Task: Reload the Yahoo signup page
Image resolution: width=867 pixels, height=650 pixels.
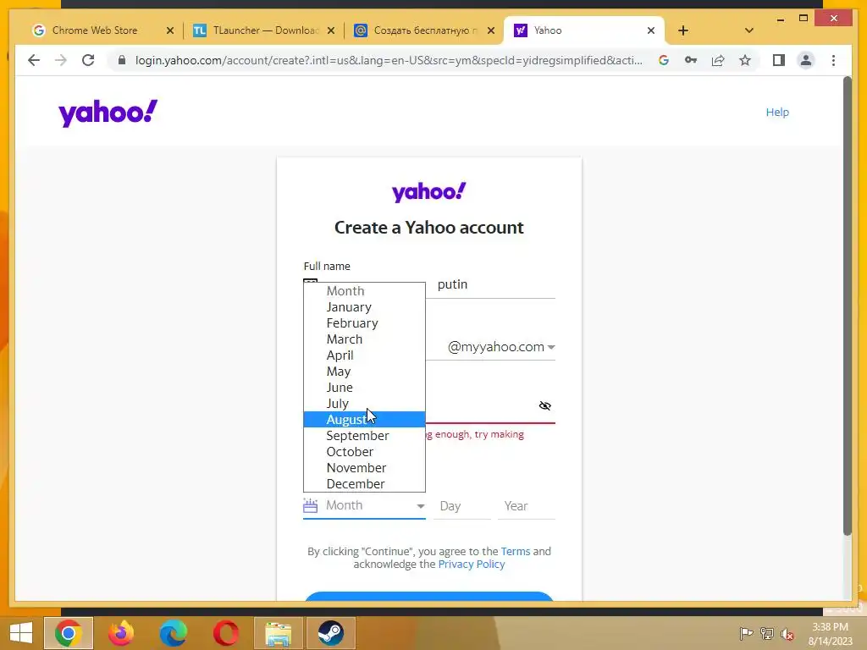Action: tap(88, 60)
